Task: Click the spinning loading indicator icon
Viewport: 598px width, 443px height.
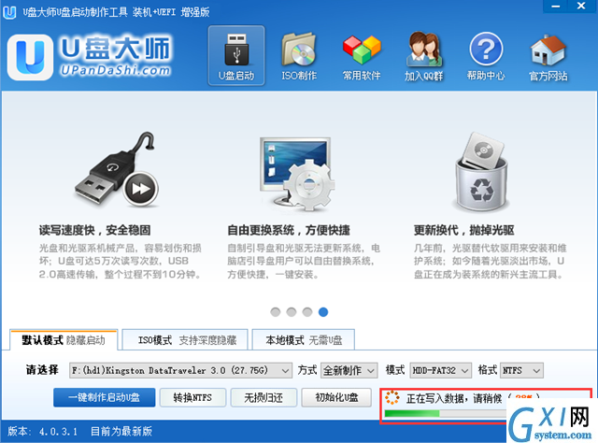Action: (x=392, y=397)
